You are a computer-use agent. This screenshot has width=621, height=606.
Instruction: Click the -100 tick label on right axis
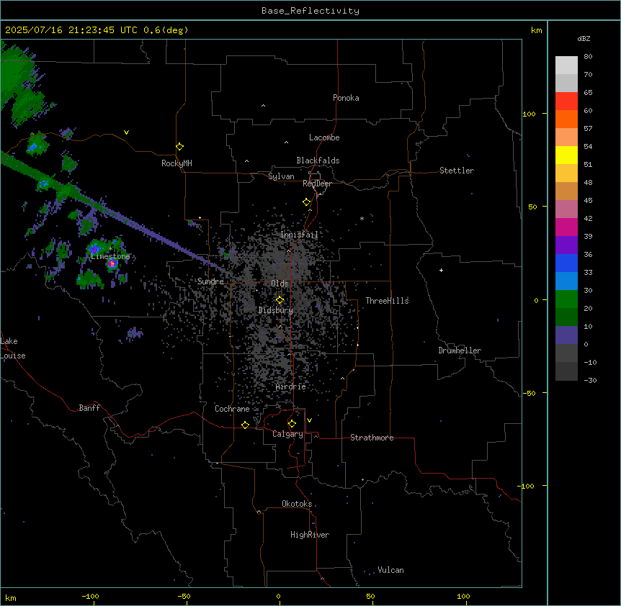pos(526,486)
